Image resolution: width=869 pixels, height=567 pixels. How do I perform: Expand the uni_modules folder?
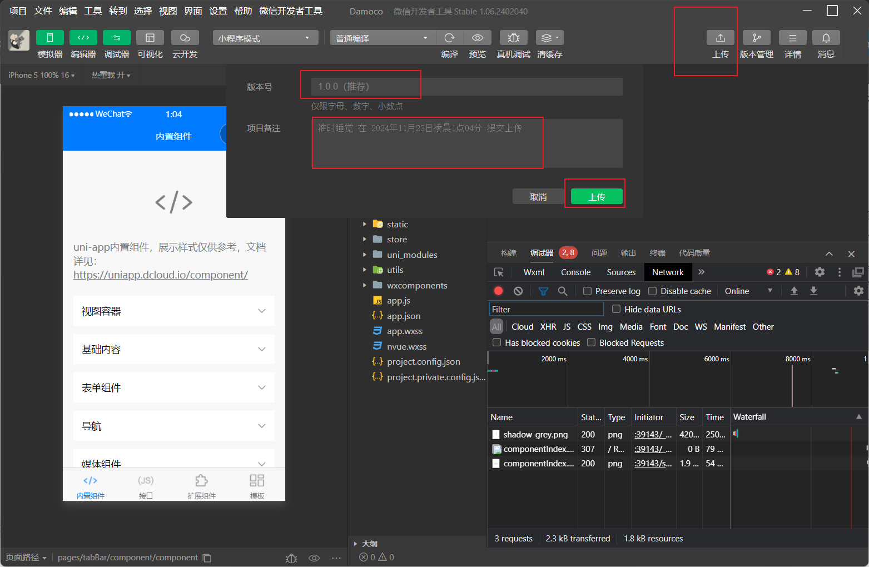click(365, 255)
